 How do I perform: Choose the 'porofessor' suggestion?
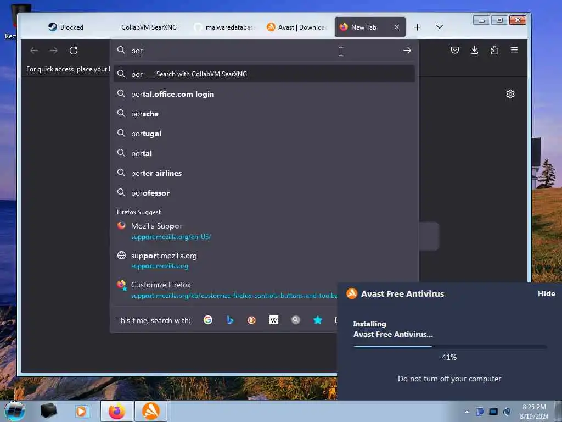[264, 193]
